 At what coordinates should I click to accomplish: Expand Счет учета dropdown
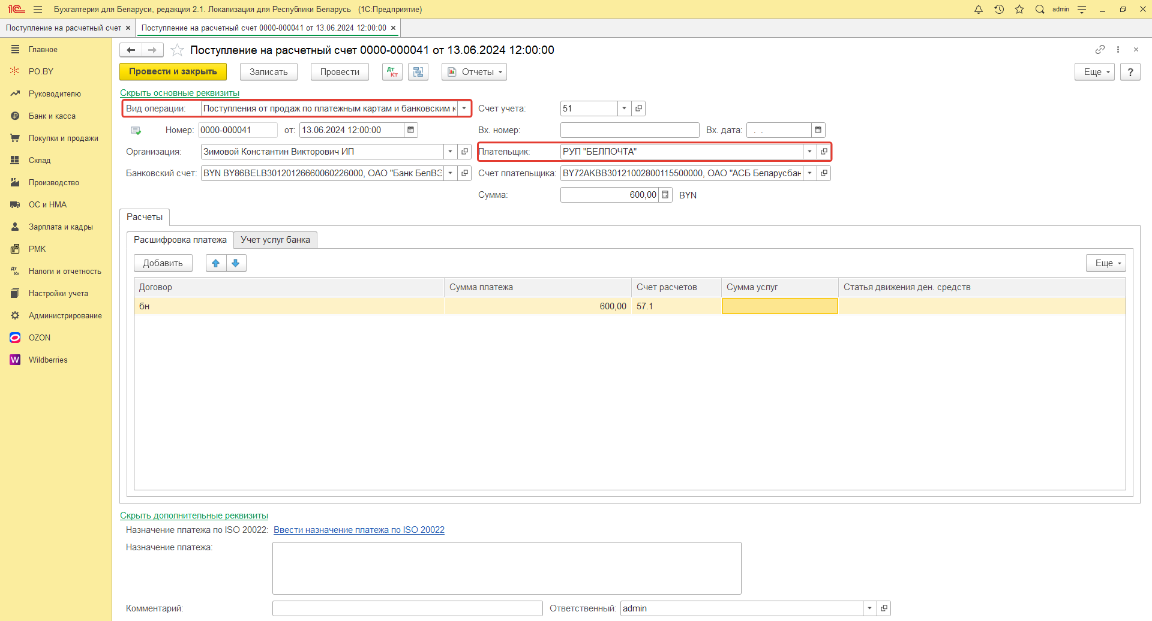click(x=625, y=108)
